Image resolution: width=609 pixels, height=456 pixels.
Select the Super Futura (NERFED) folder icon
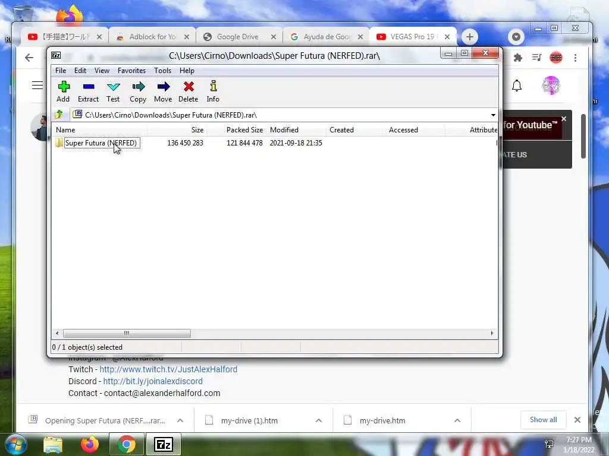[x=59, y=142]
